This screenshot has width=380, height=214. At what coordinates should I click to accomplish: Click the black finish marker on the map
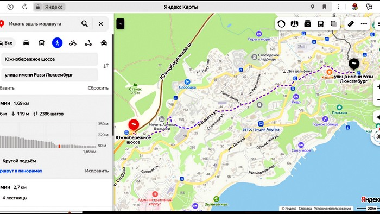click(x=354, y=64)
